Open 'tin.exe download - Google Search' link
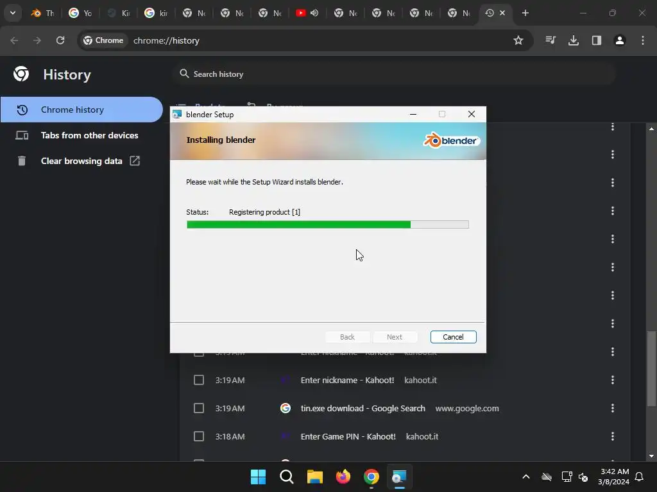This screenshot has width=657, height=492. (363, 408)
